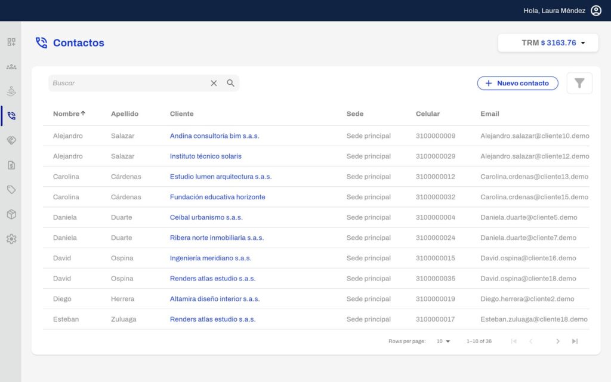Open the Rows per page dropdown
The width and height of the screenshot is (611, 382).
coord(443,341)
